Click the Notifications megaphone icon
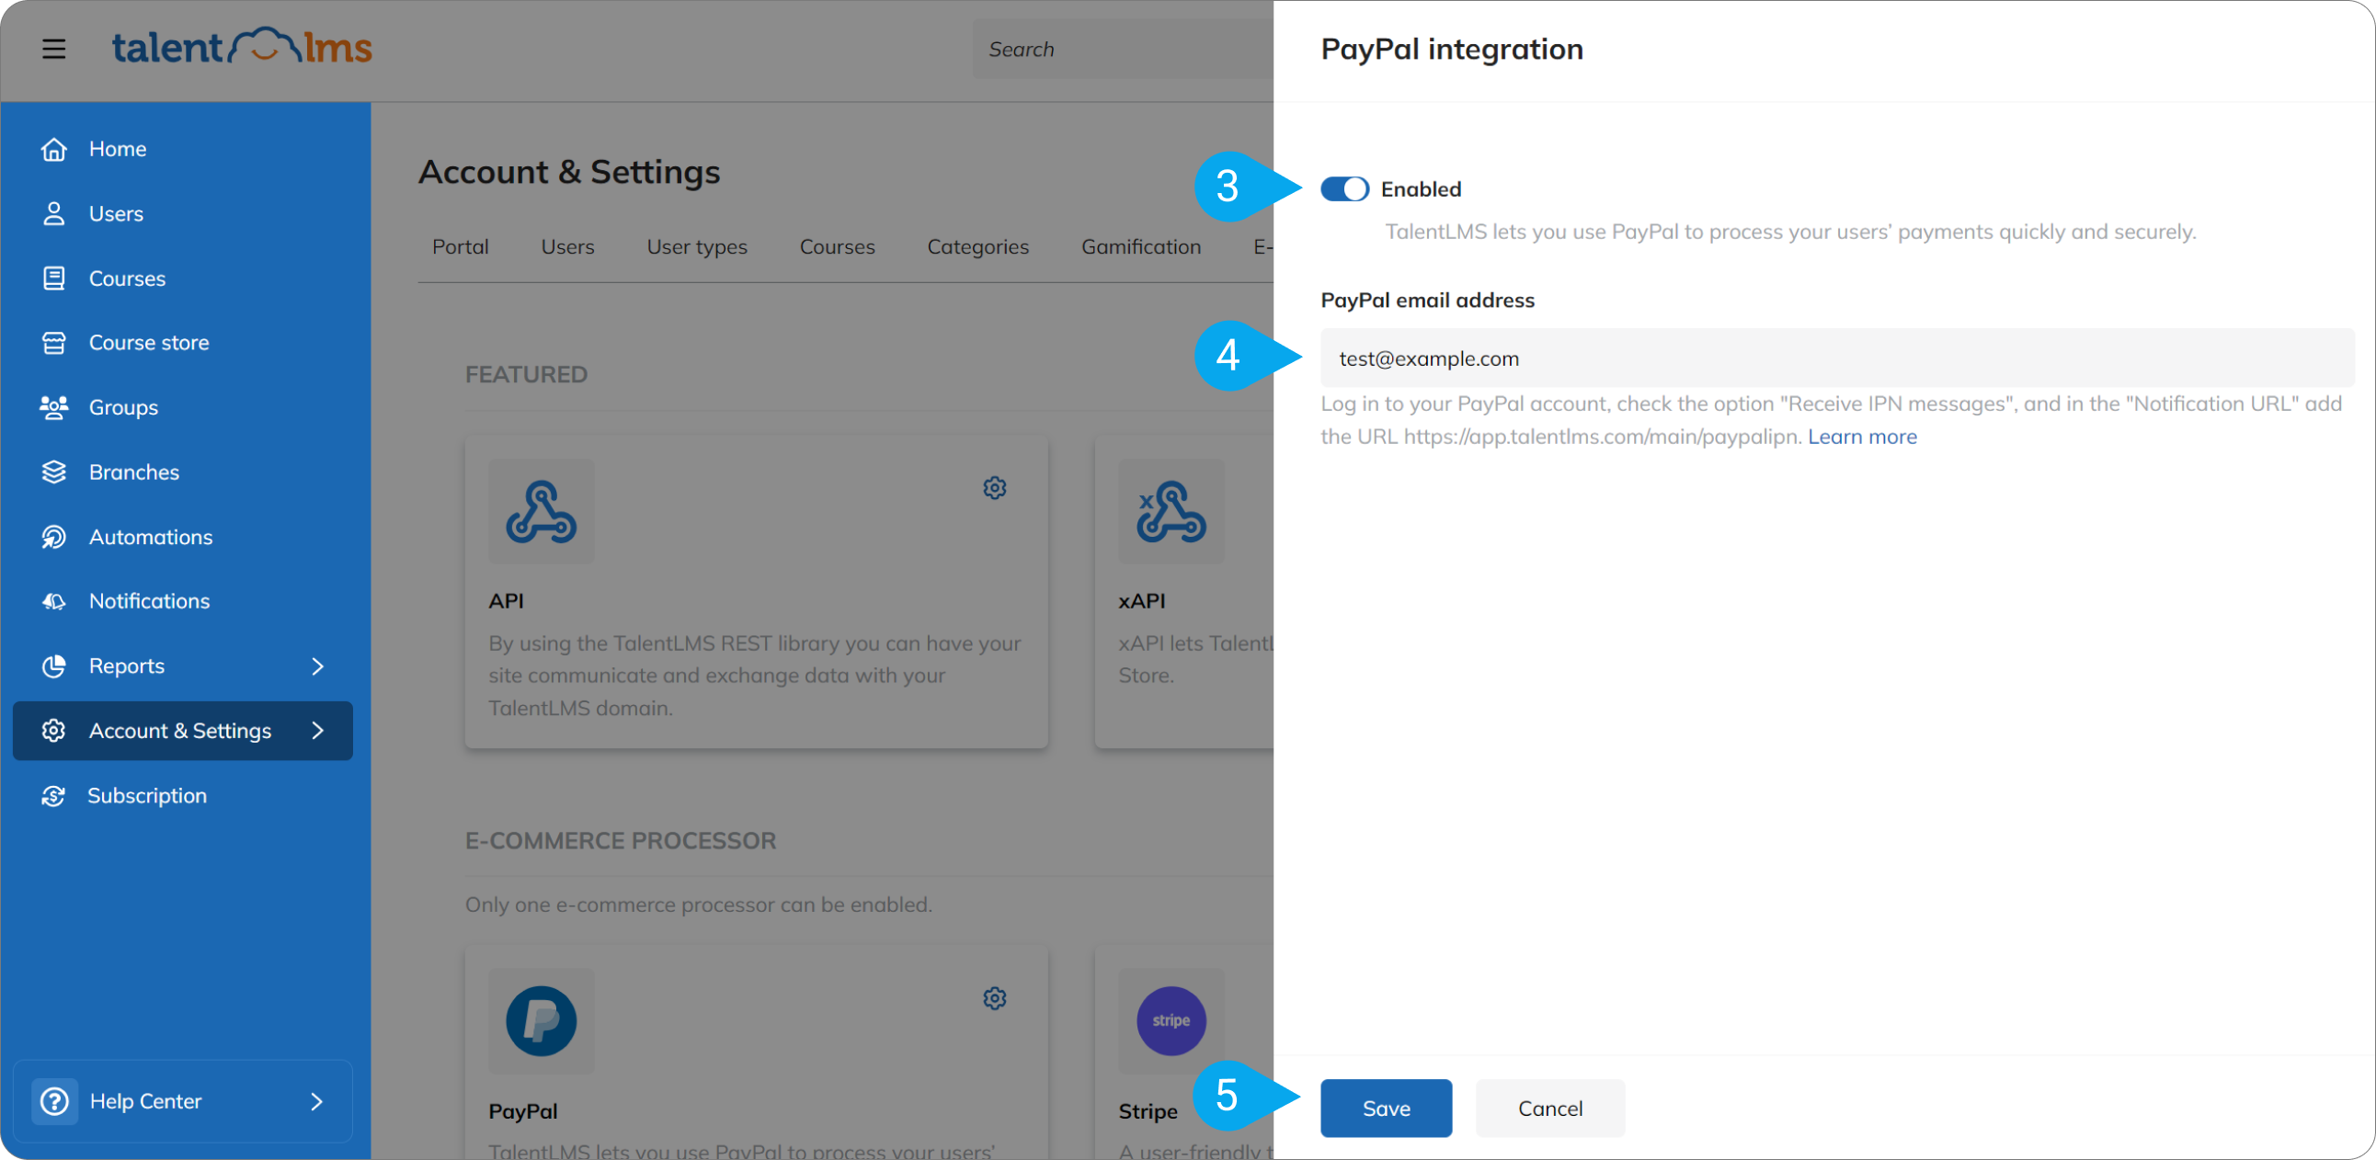This screenshot has width=2376, height=1160. coord(53,601)
